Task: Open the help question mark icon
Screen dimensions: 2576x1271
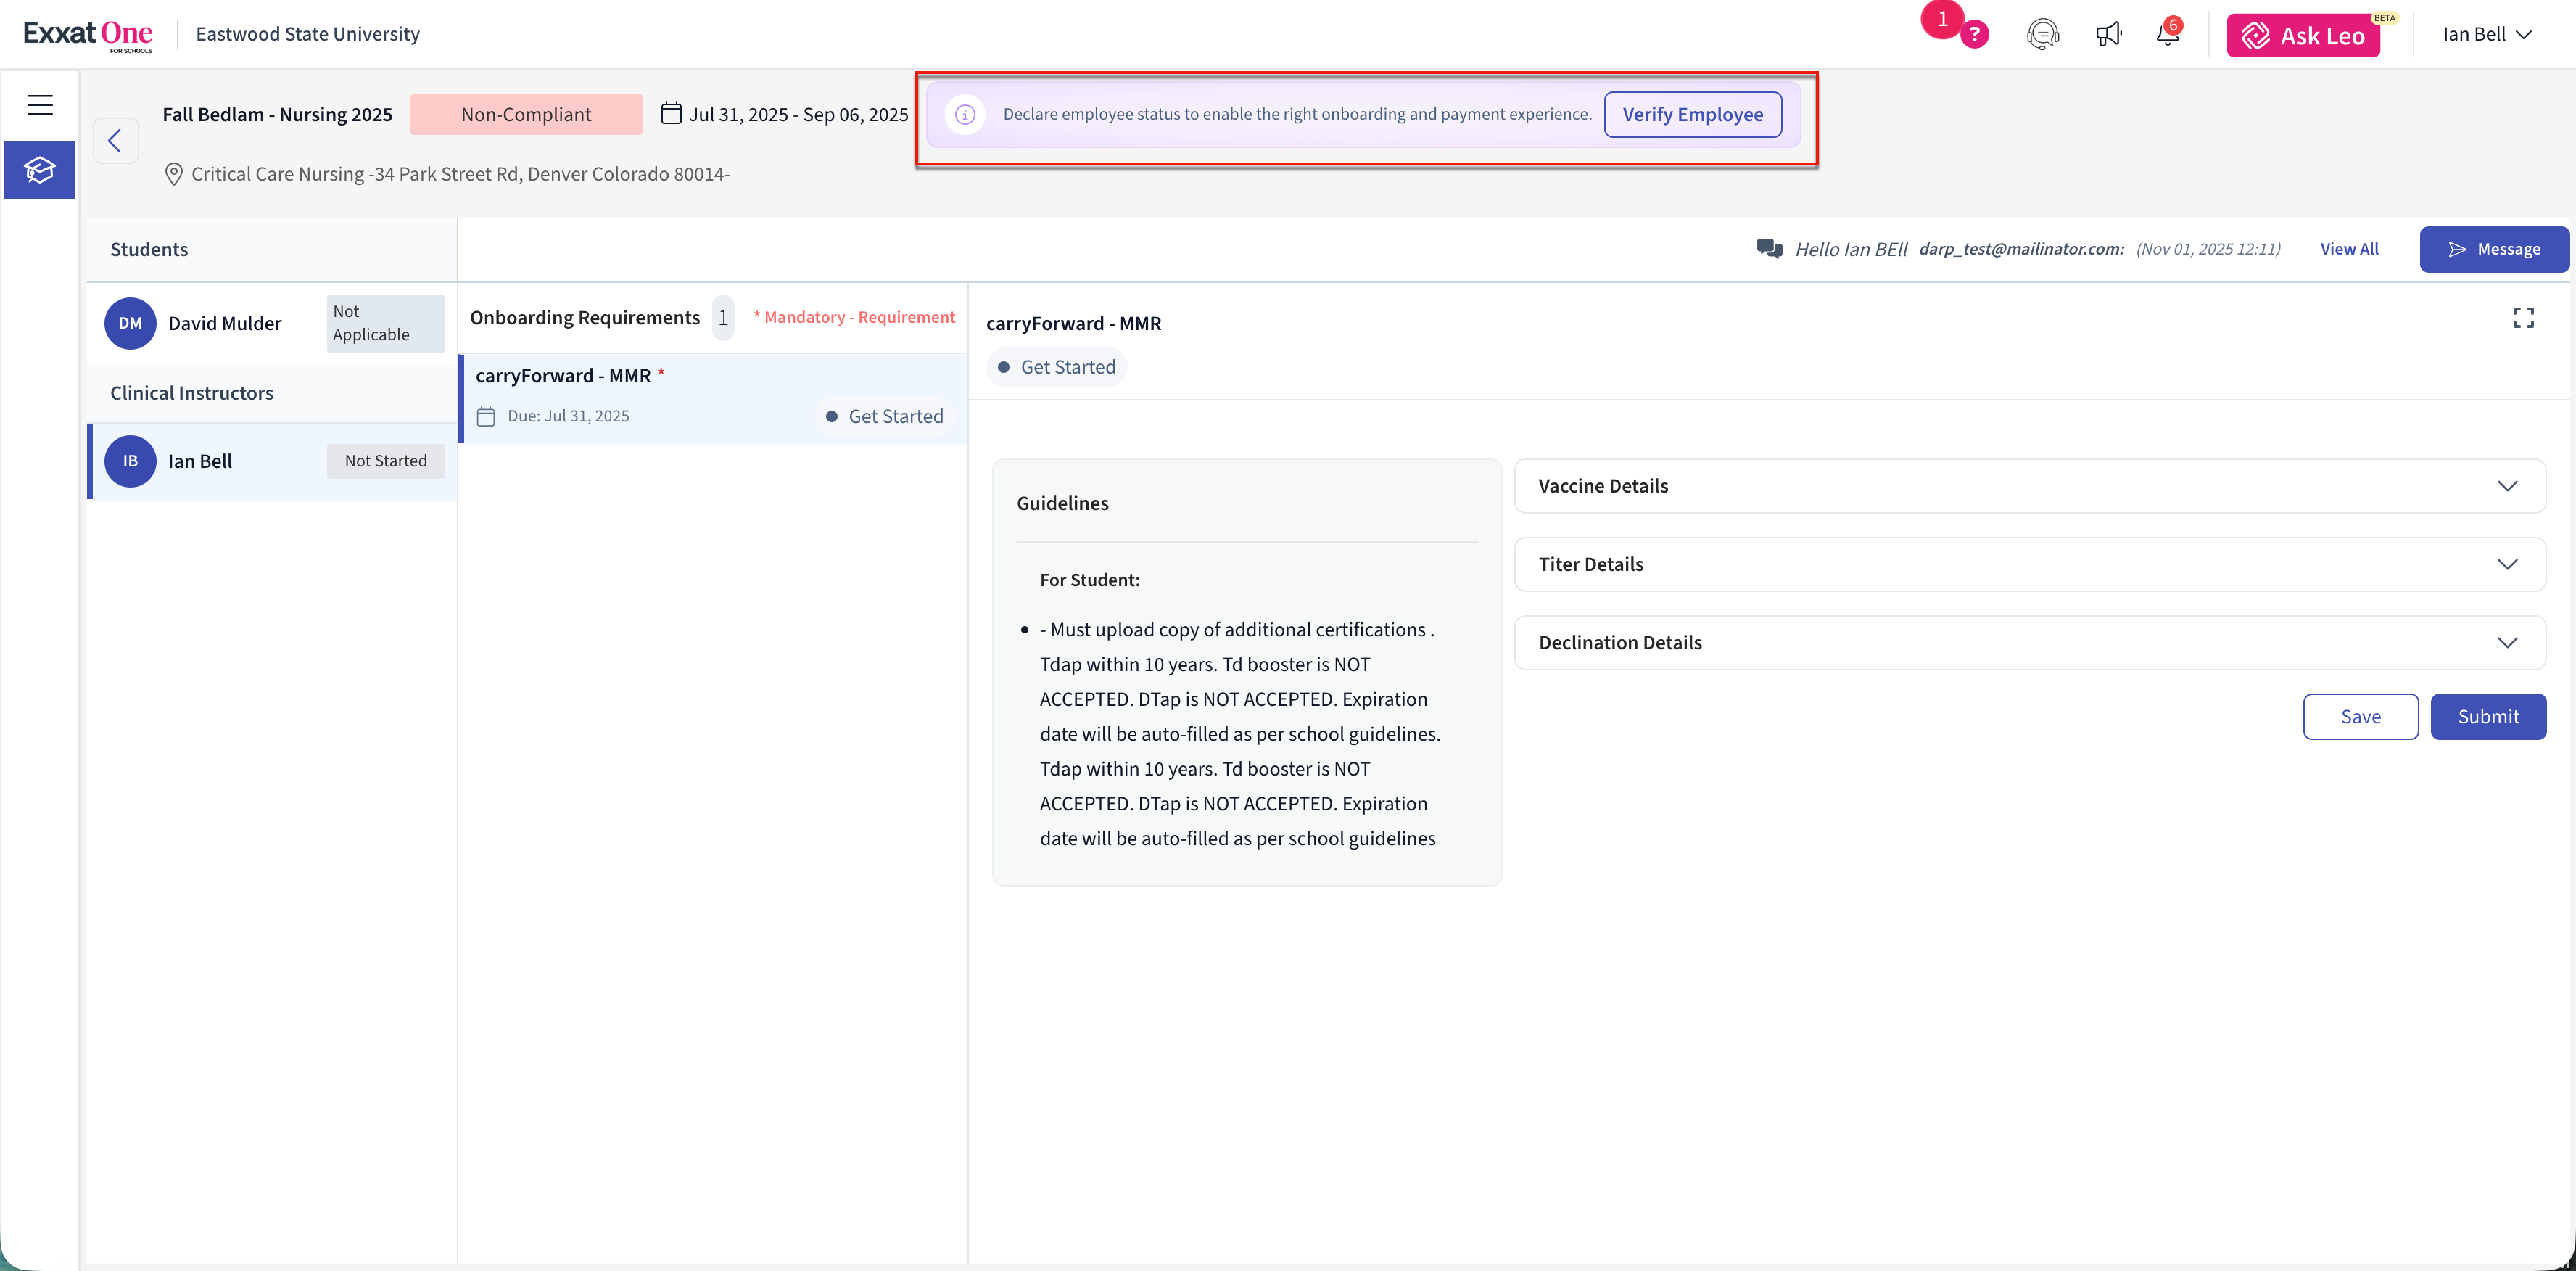Action: pos(1974,35)
